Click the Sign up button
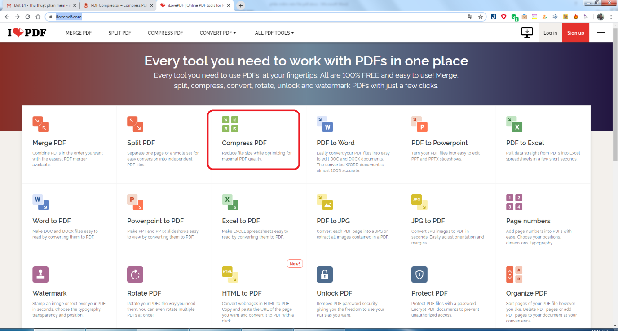 click(575, 32)
